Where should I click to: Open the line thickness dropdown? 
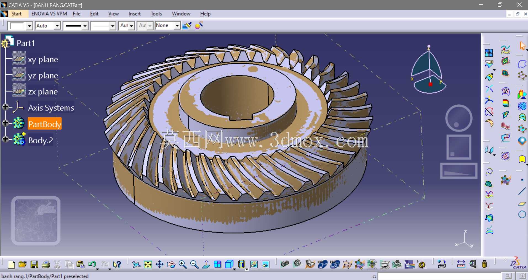pyautogui.click(x=85, y=26)
